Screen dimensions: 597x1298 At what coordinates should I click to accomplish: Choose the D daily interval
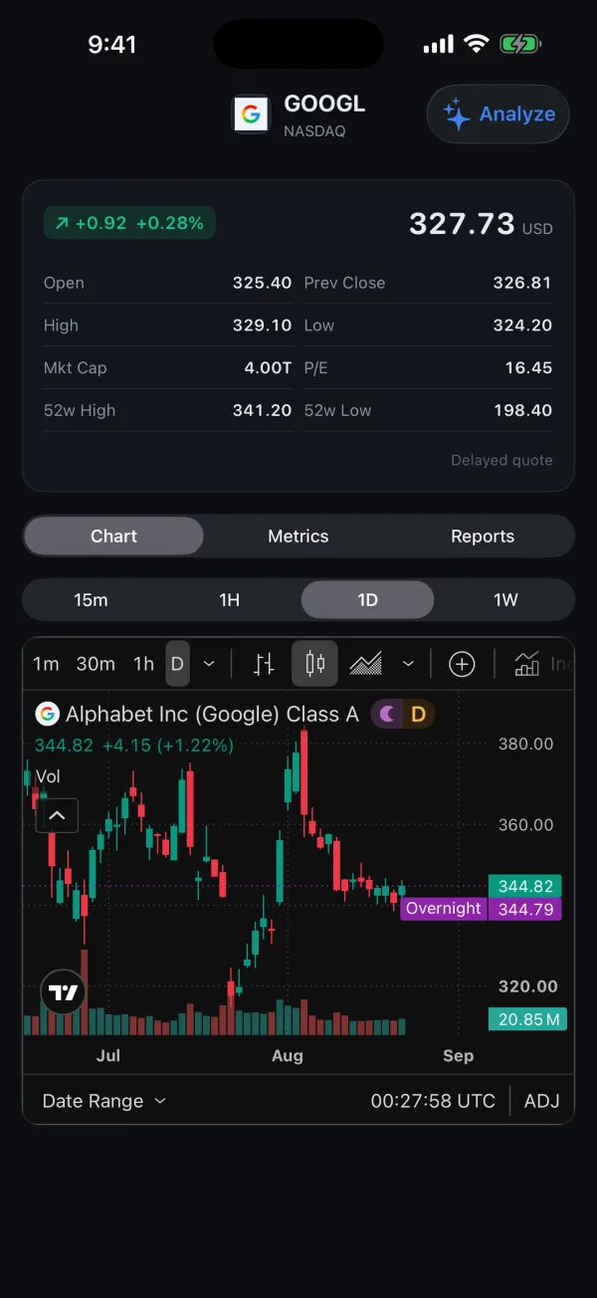tap(177, 664)
